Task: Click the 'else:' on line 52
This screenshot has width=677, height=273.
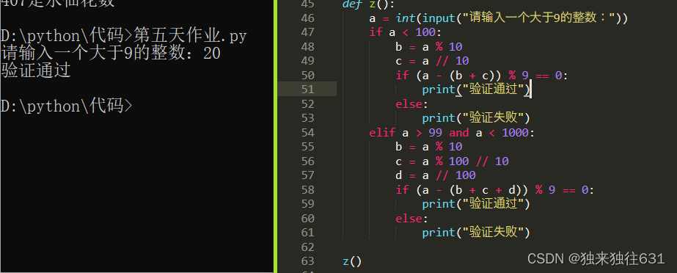Action: click(x=411, y=104)
